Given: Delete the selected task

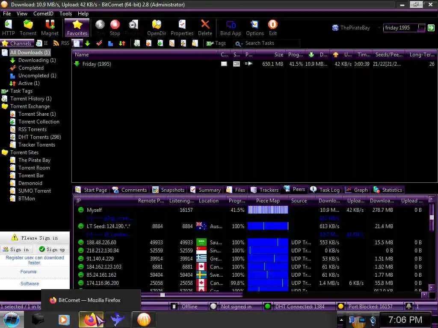Looking at the screenshot, I should [x=205, y=28].
